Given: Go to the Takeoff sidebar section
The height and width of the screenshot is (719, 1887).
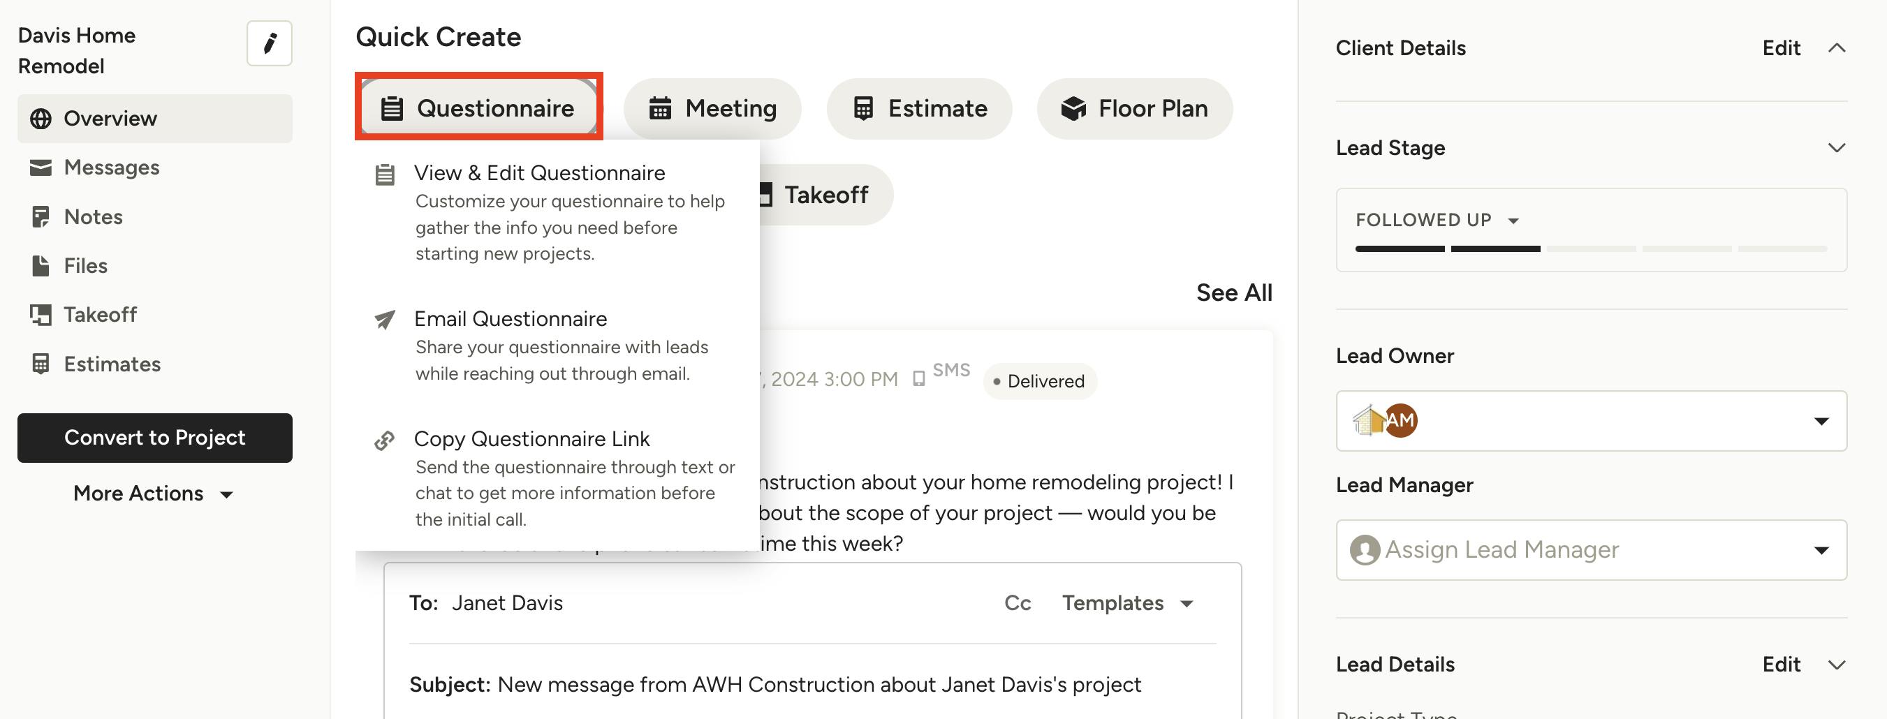Looking at the screenshot, I should tap(101, 314).
